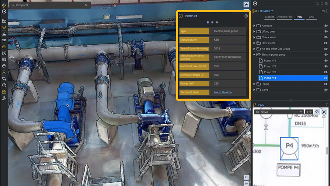This screenshot has width=330, height=186.
Task: Switch to the CAD tab
Action: [x=311, y=17]
